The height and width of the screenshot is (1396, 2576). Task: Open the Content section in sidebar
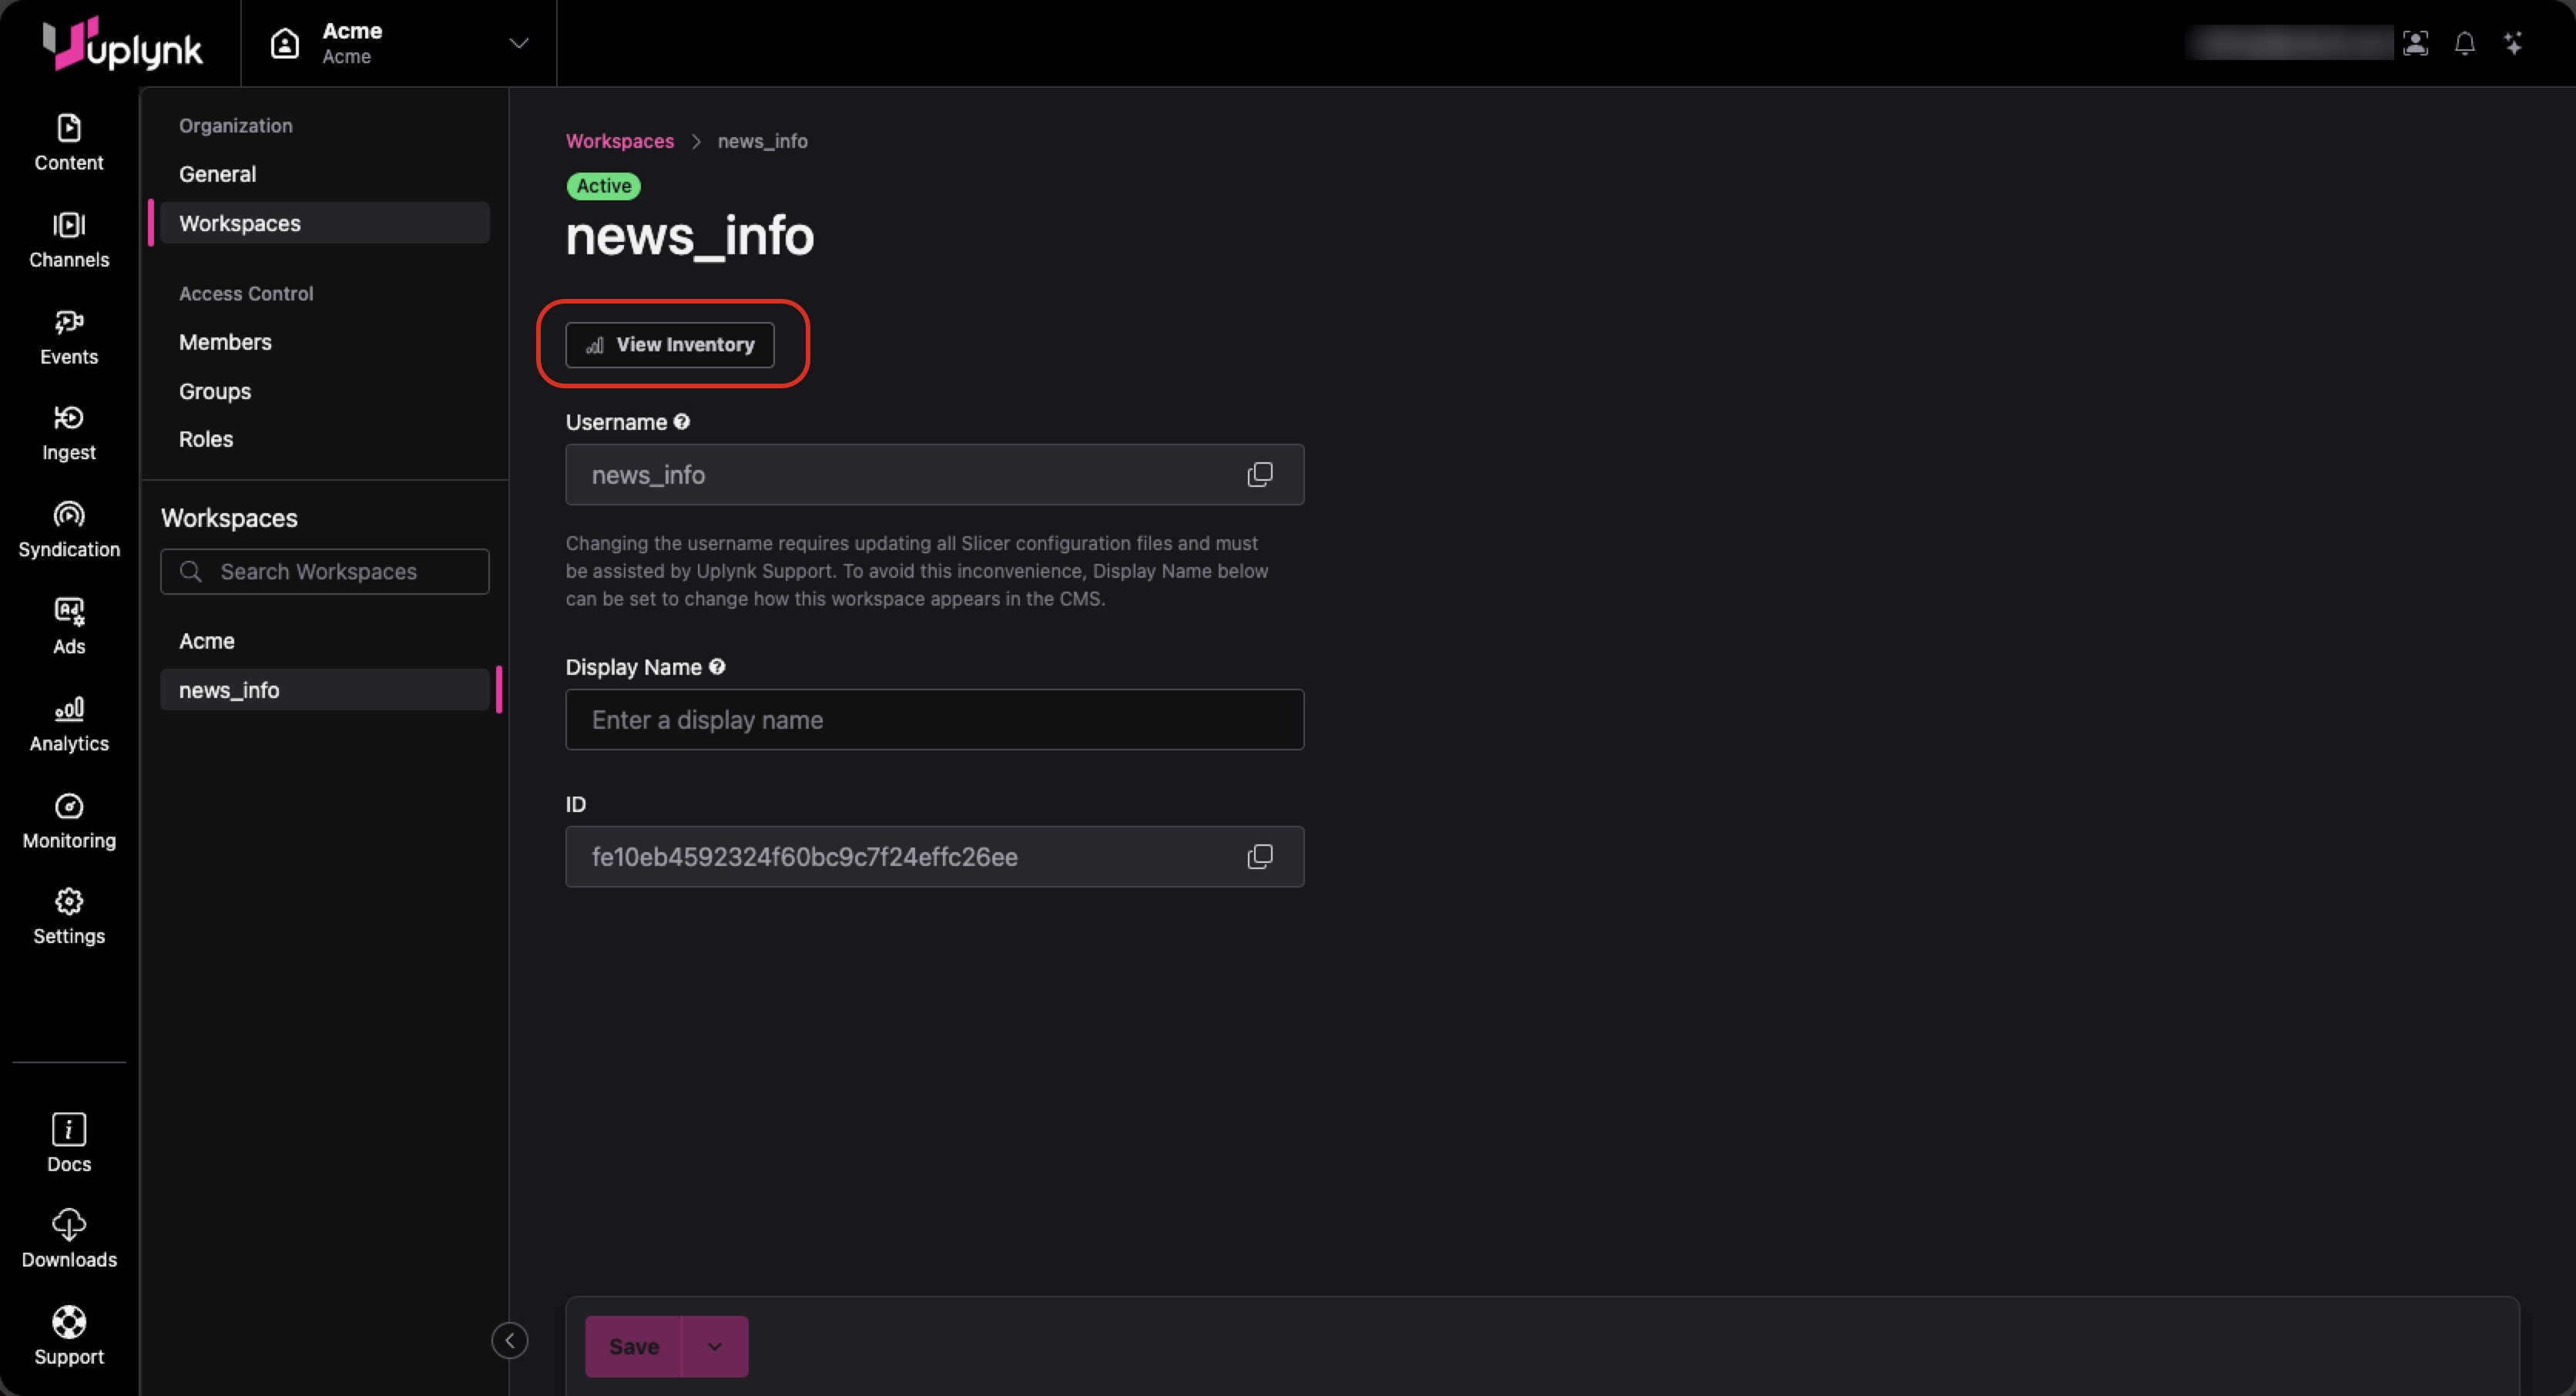point(69,142)
